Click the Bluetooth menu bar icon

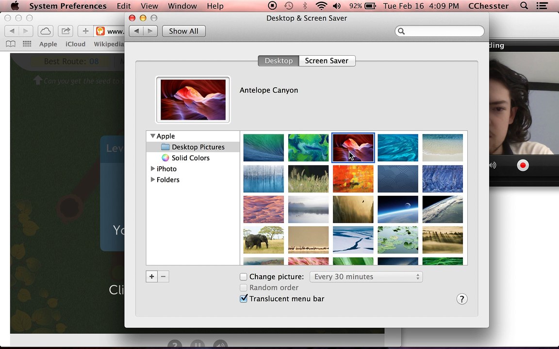pyautogui.click(x=305, y=6)
